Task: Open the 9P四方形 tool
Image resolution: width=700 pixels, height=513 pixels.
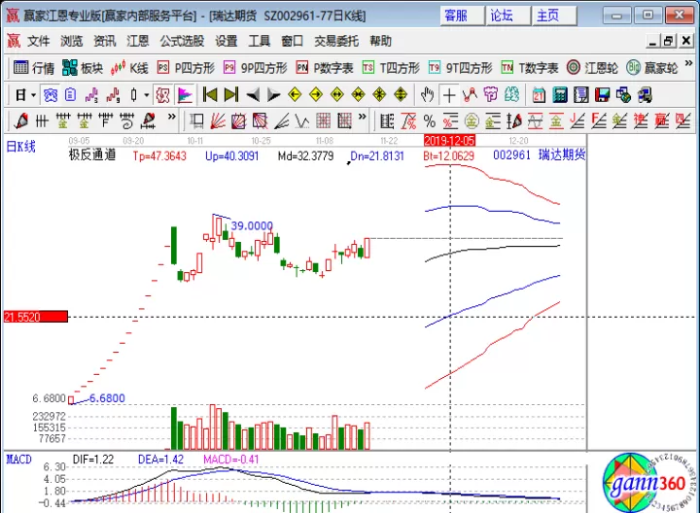Action: 255,68
